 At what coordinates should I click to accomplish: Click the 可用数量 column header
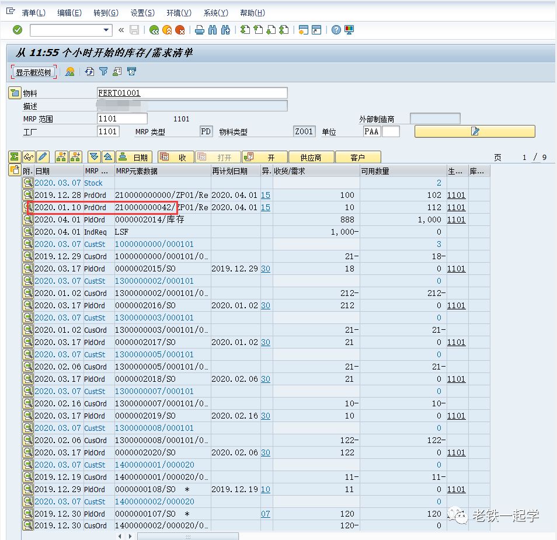[x=403, y=171]
